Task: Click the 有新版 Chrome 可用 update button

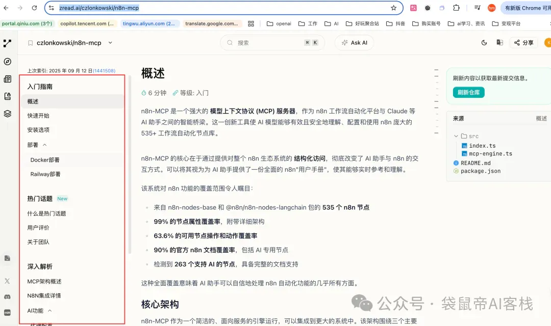Action: pos(526,8)
